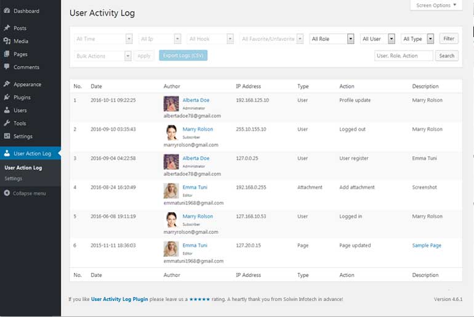Open User Activity Log Plugin footer link
Screen dimensions: 474x317
tap(119, 299)
